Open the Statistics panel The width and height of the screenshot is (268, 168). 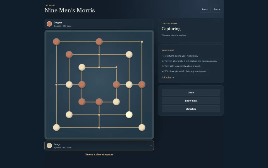pos(191,109)
